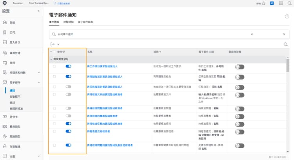Tick the select-all checkbox in table header

click(x=54, y=52)
